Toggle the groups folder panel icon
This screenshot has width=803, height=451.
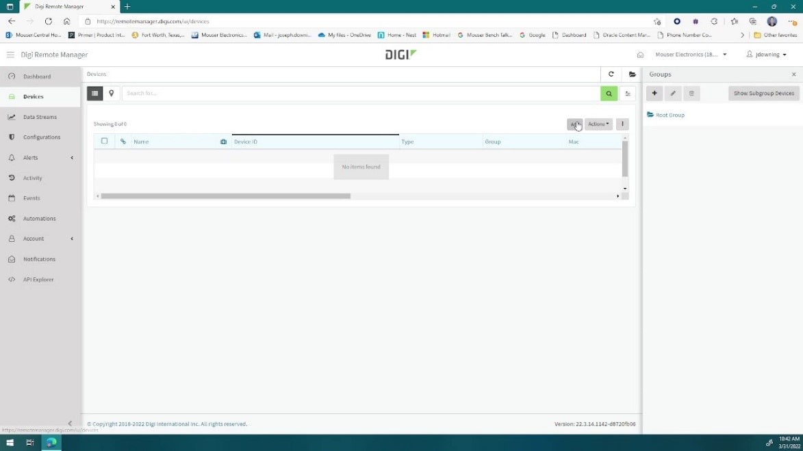point(632,74)
